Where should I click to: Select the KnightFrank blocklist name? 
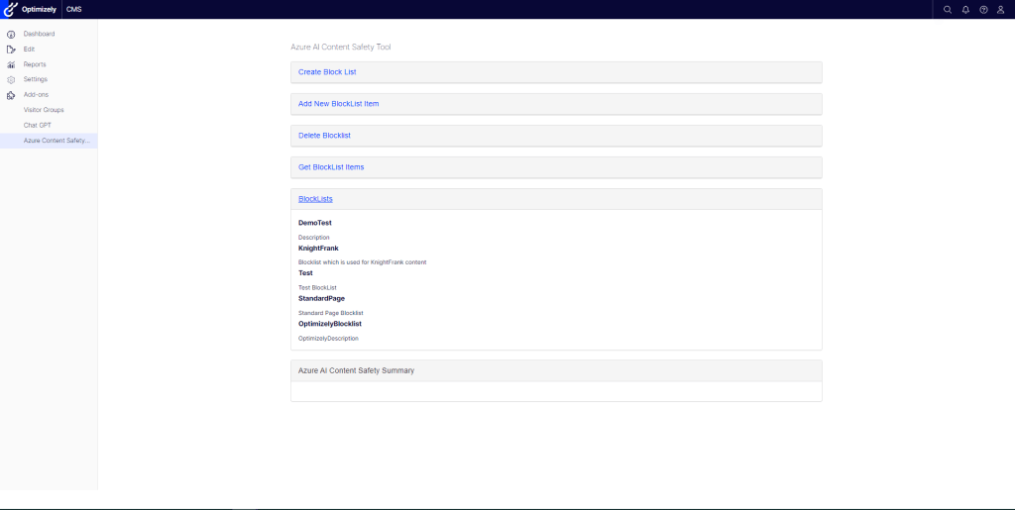point(318,248)
